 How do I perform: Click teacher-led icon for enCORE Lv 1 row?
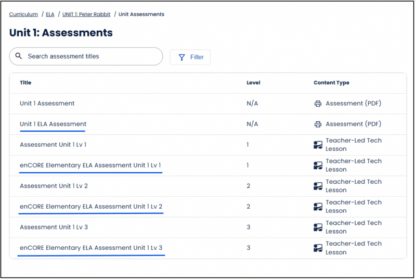pyautogui.click(x=318, y=166)
